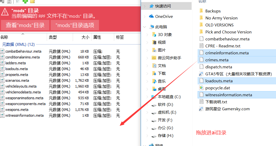Collapse the 元数据 (XML) (12) group
Viewport: 276px width, 146px height.
point(18,45)
